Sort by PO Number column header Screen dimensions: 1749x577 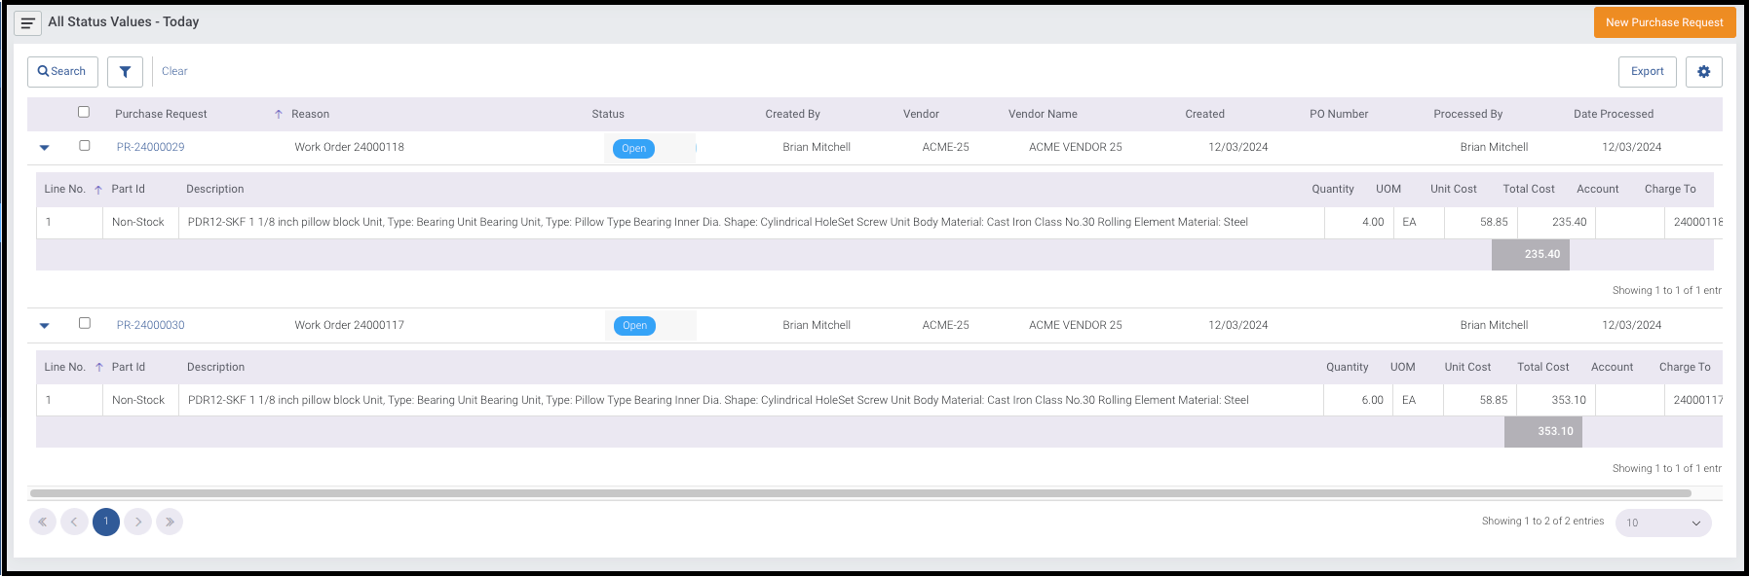tap(1339, 114)
